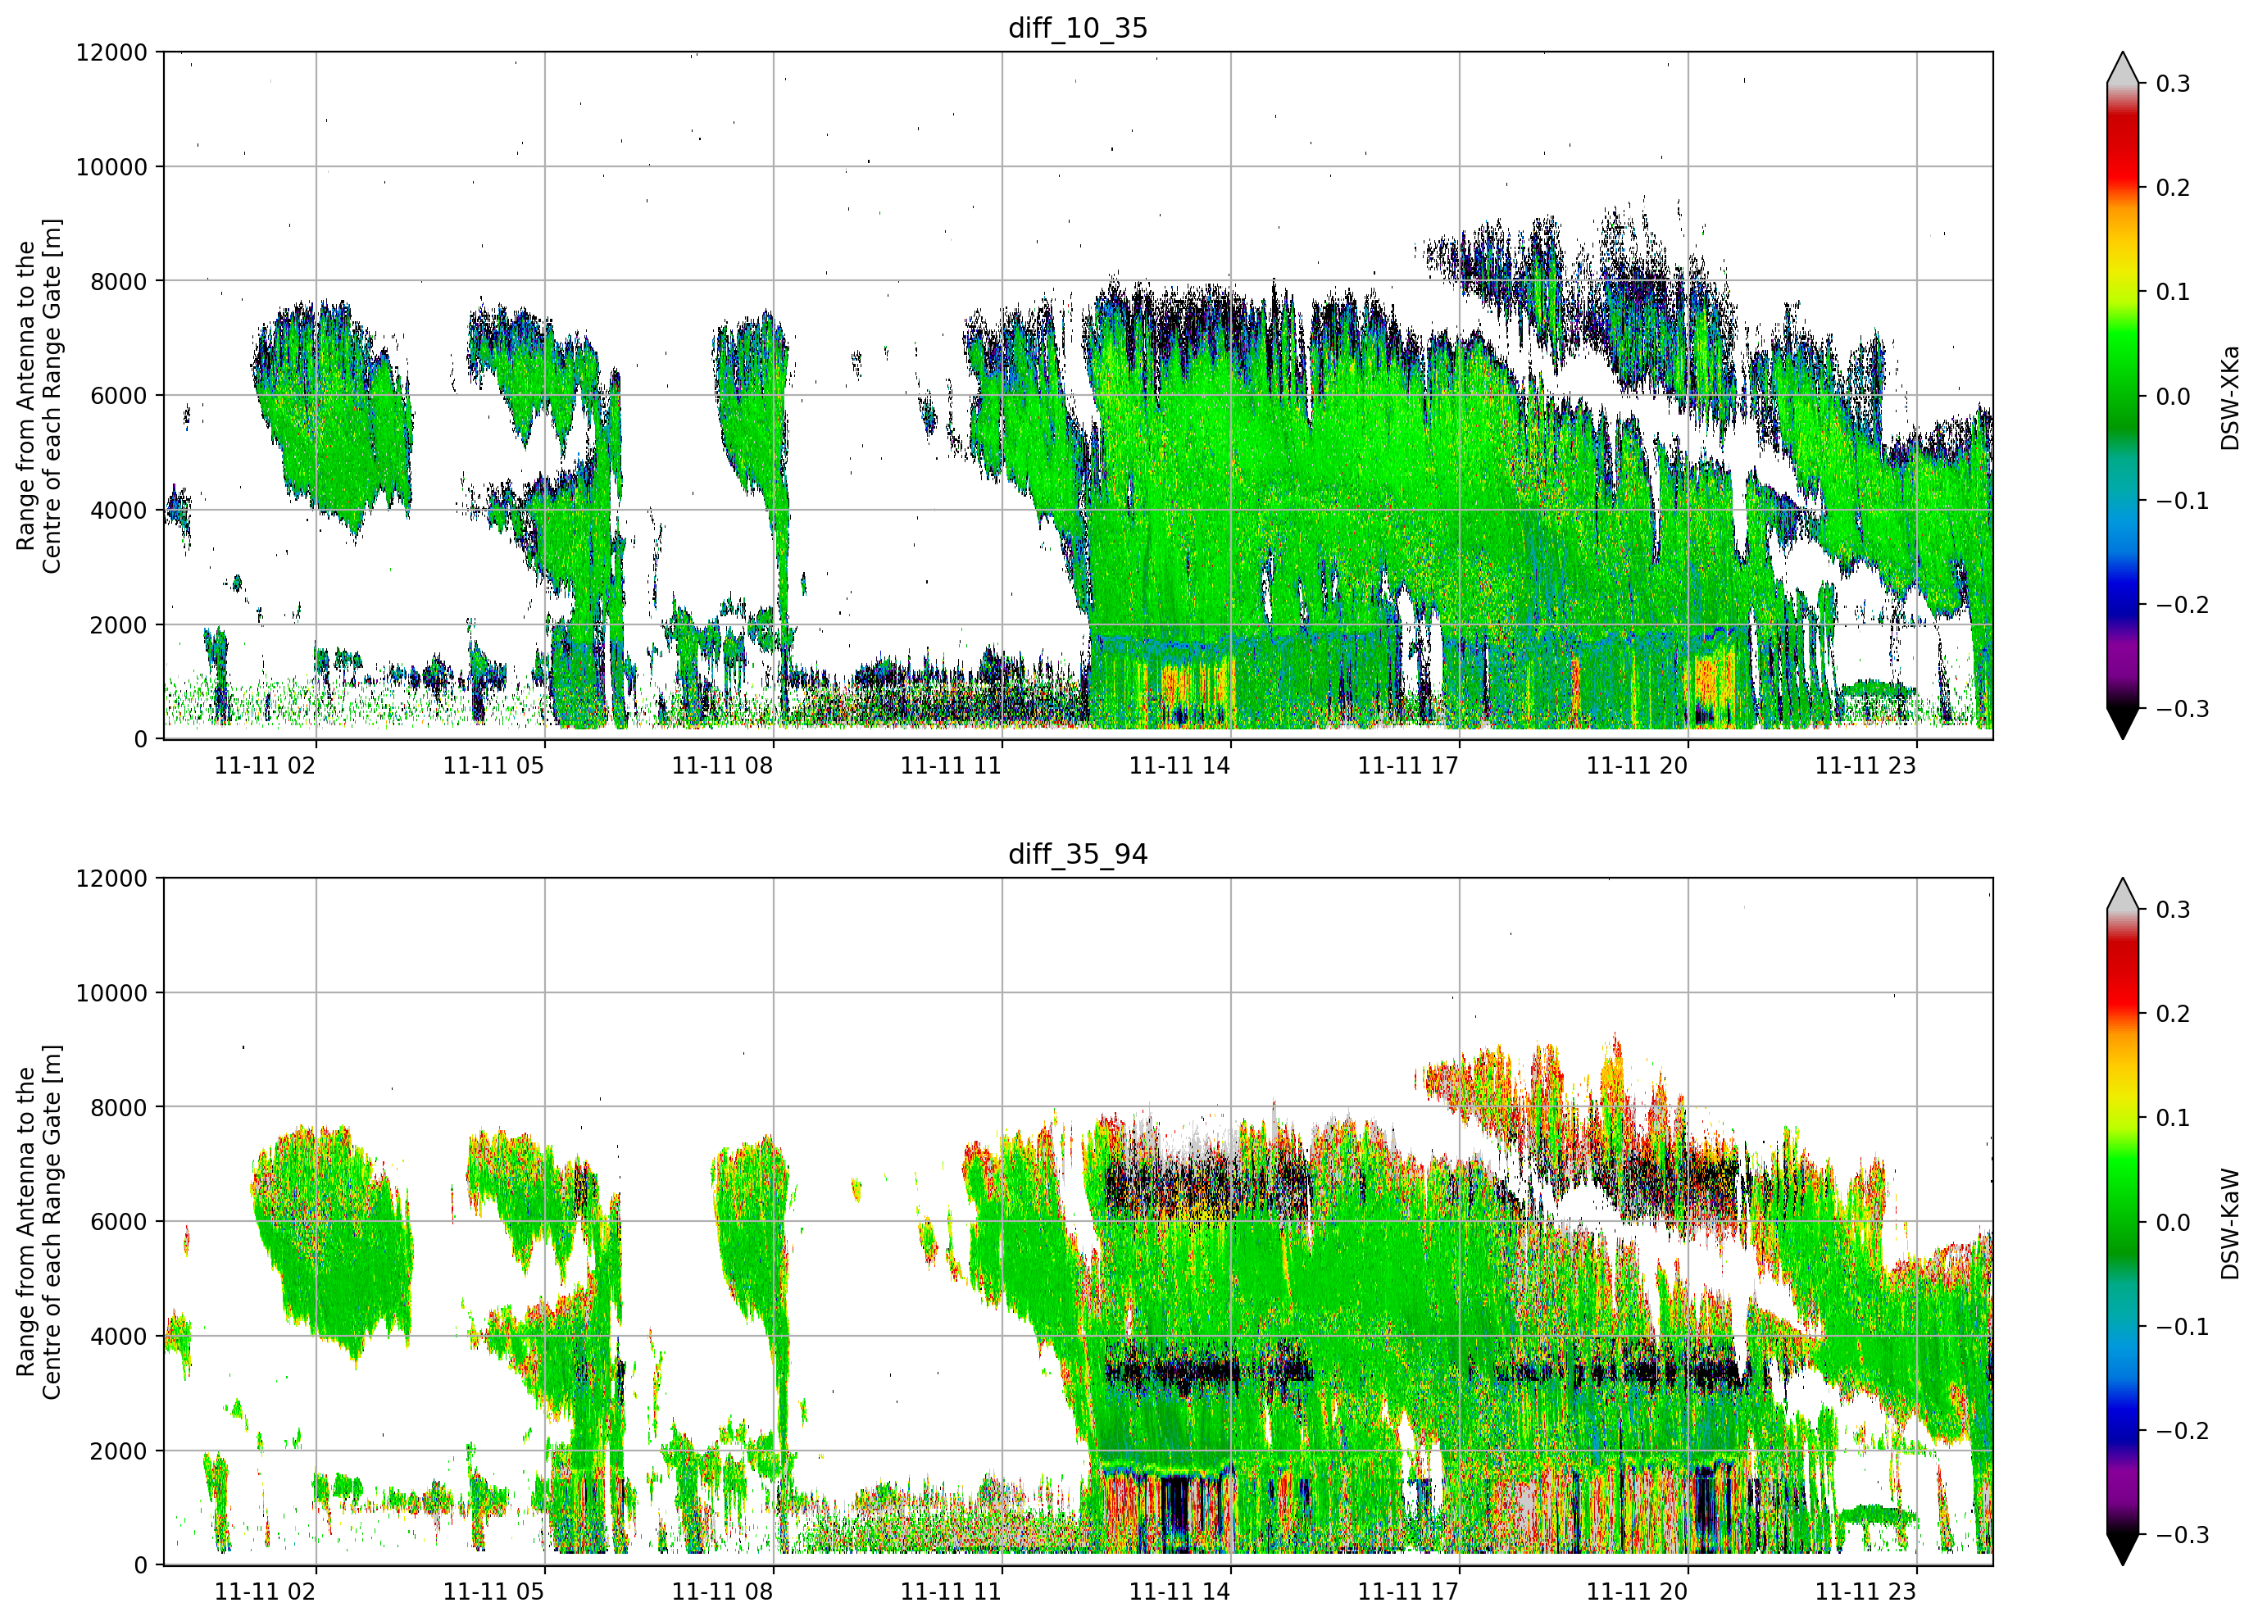Viewport: 2258px width, 1621px height.
Task: Click the 0.2 tick on the top colorbar
Action: [2173, 188]
